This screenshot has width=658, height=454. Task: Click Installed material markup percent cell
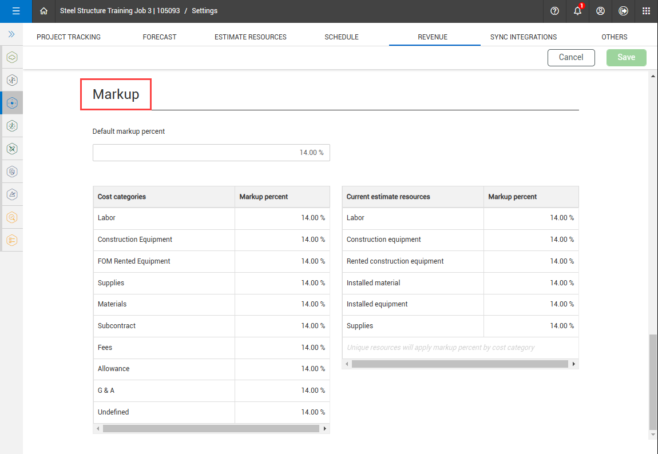tap(531, 283)
